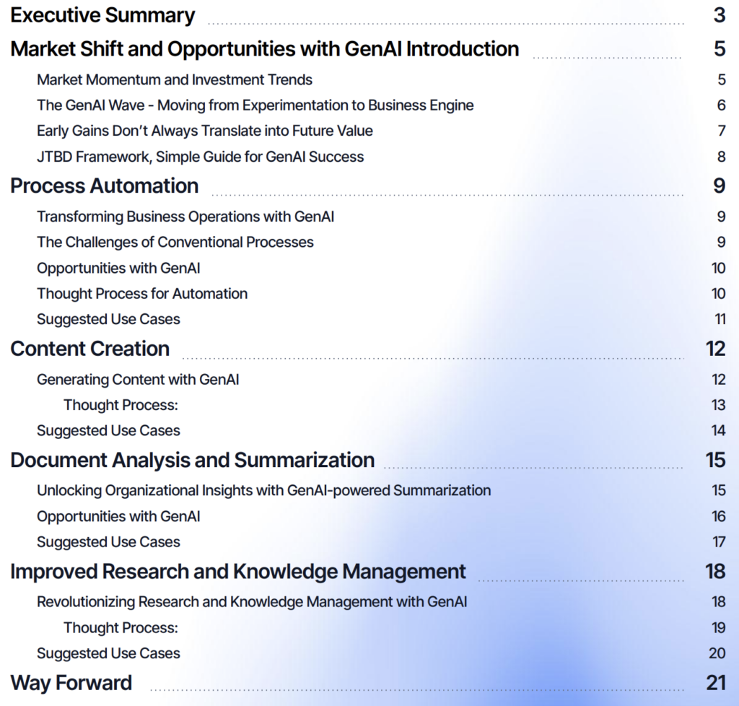Viewport: 739px width, 706px height.
Task: Select Early Gains Don't Always Translate entry
Action: pyautogui.click(x=205, y=131)
